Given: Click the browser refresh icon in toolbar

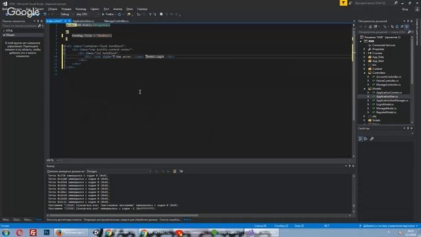Looking at the screenshot, I should click(120, 14).
